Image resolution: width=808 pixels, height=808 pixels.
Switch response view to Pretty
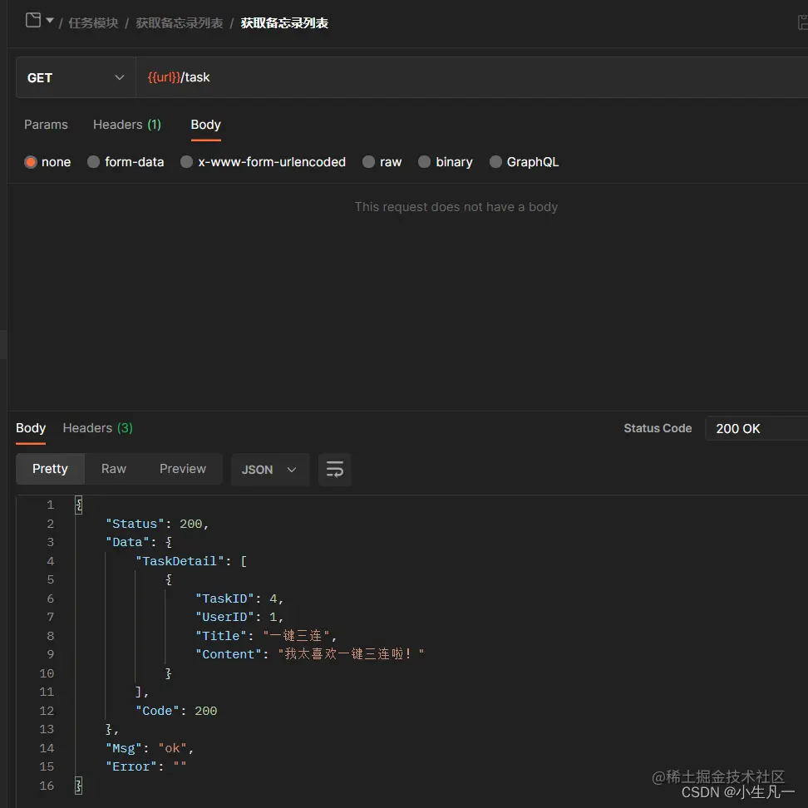tap(50, 469)
